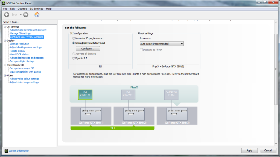Click the GeForce GTX 580 (2) card graphic

click(x=134, y=115)
